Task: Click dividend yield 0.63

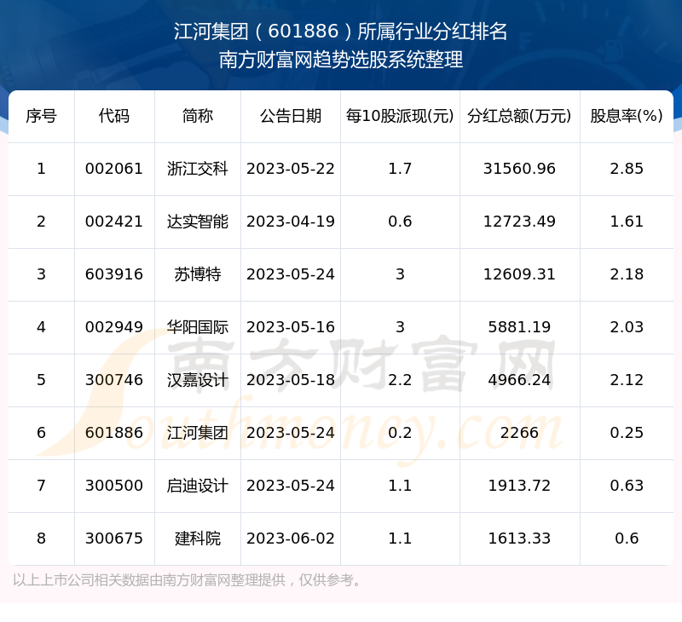Action: pyautogui.click(x=627, y=486)
